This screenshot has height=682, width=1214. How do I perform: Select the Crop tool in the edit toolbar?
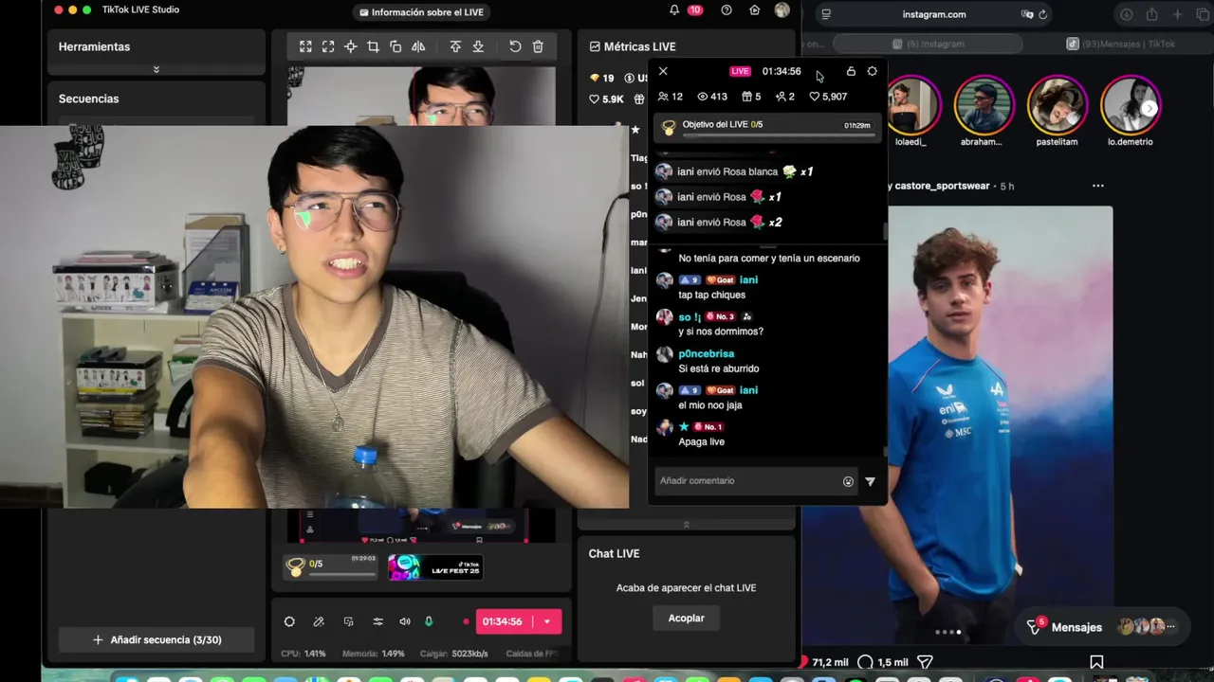click(x=373, y=46)
